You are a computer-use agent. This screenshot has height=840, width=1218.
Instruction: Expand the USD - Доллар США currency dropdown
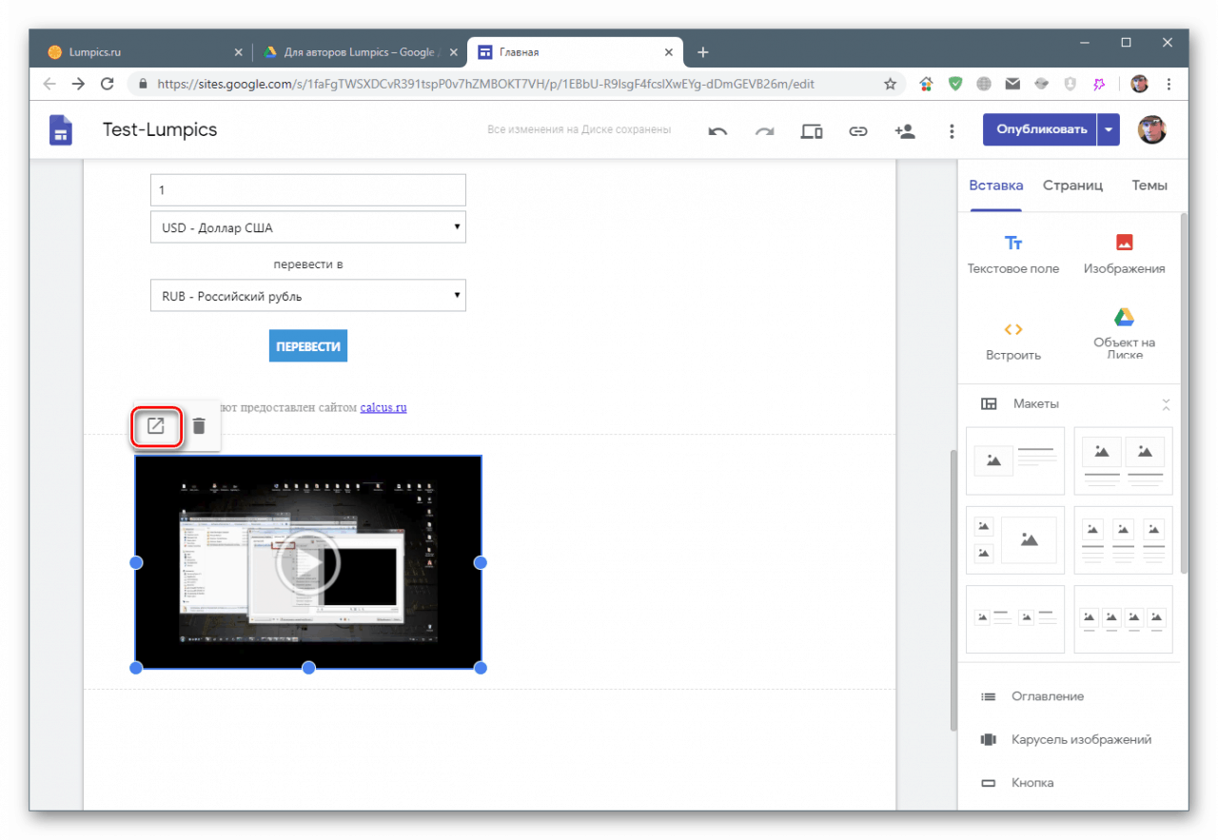click(x=308, y=227)
